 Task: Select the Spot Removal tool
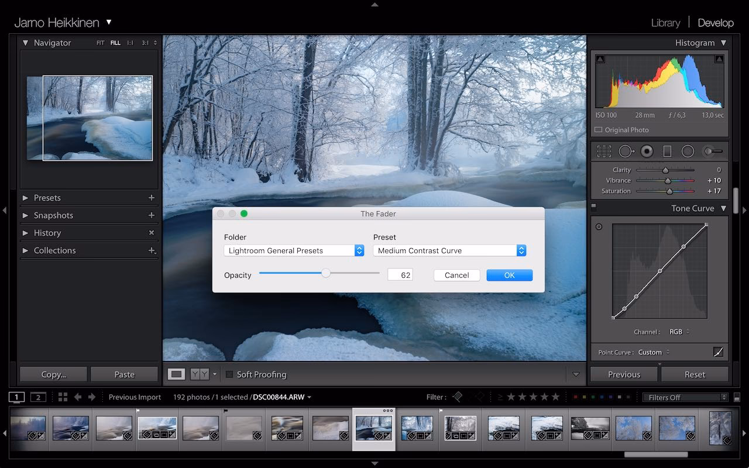626,152
